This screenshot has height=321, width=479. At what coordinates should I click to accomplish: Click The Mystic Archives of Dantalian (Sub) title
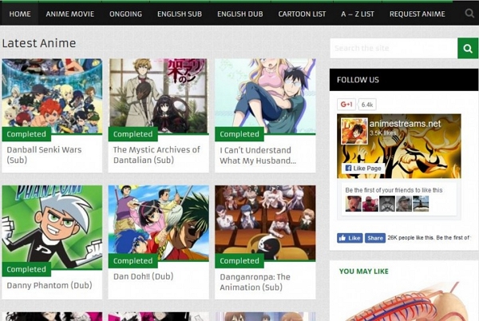156,155
